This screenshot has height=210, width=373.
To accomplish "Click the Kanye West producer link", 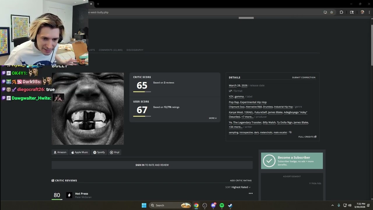I will point(236,112).
